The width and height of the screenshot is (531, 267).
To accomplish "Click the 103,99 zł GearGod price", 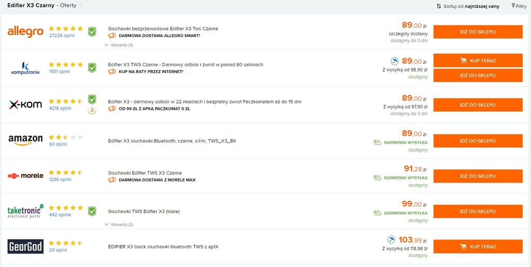I will tap(412, 240).
